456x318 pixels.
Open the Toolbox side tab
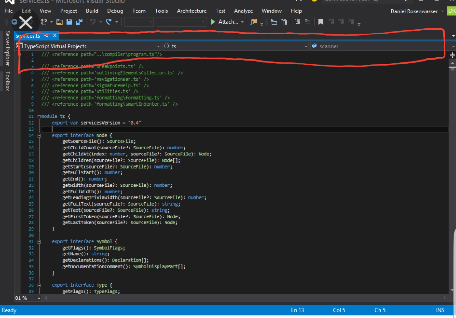[7, 81]
